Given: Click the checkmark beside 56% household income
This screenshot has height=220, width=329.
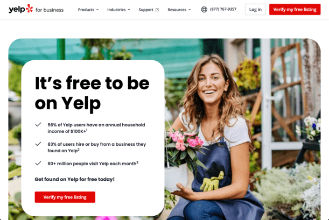Looking at the screenshot, I should (38, 125).
